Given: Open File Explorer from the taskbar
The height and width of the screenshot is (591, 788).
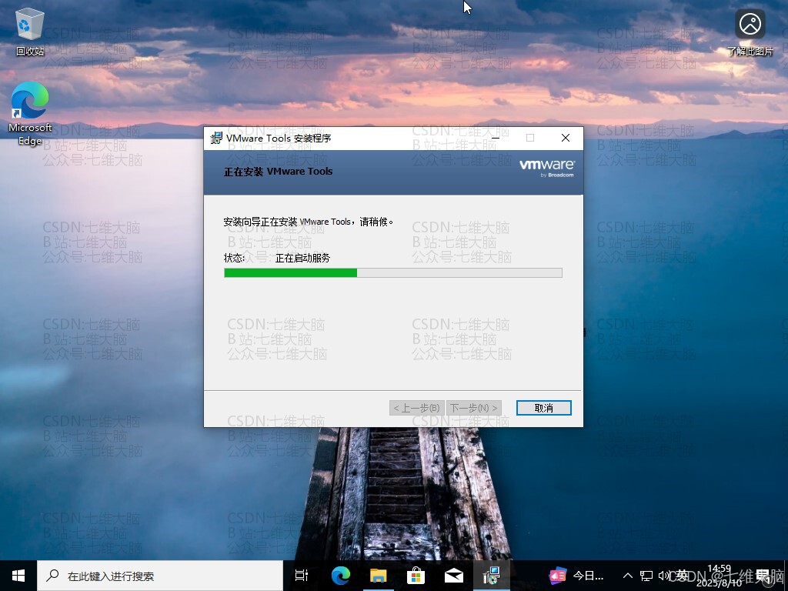Looking at the screenshot, I should [x=379, y=576].
